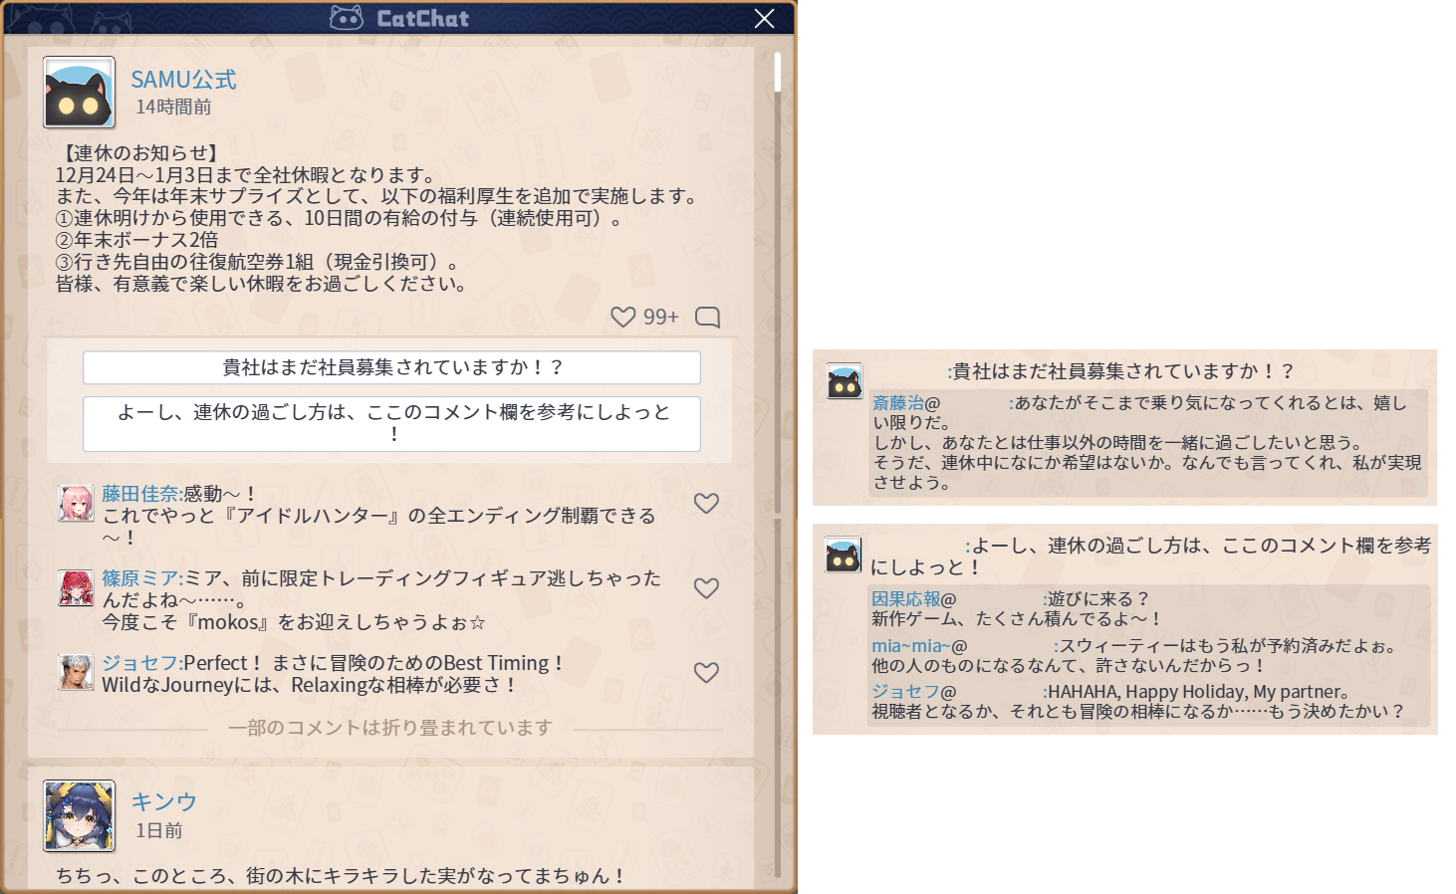
Task: Like 藤田佳奈's comment
Action: click(706, 504)
